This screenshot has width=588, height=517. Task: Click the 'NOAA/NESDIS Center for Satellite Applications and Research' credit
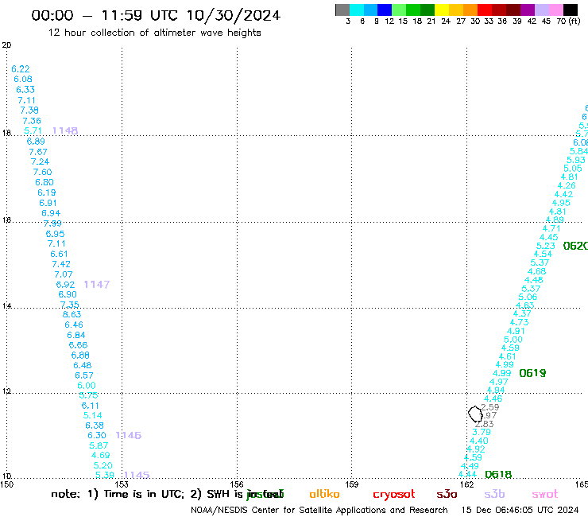coord(319,511)
